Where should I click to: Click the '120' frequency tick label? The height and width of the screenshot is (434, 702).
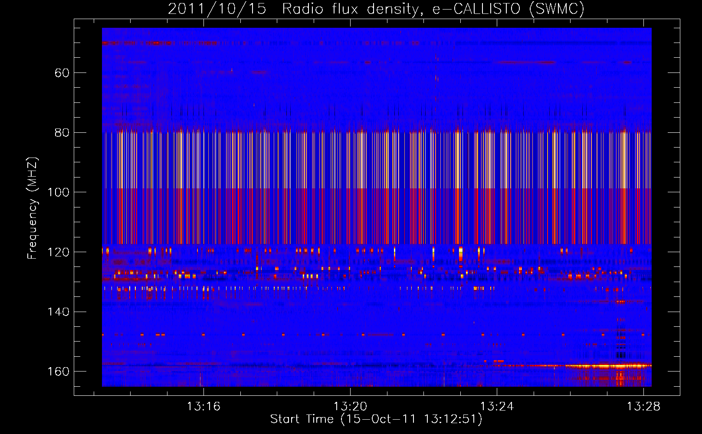click(58, 252)
